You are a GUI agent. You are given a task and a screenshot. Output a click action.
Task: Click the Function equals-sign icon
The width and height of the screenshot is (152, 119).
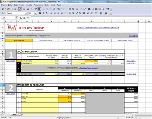28,18
